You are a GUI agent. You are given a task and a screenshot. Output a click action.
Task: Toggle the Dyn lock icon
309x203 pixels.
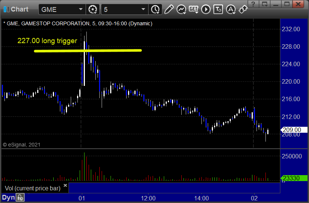pyautogui.click(x=20, y=197)
